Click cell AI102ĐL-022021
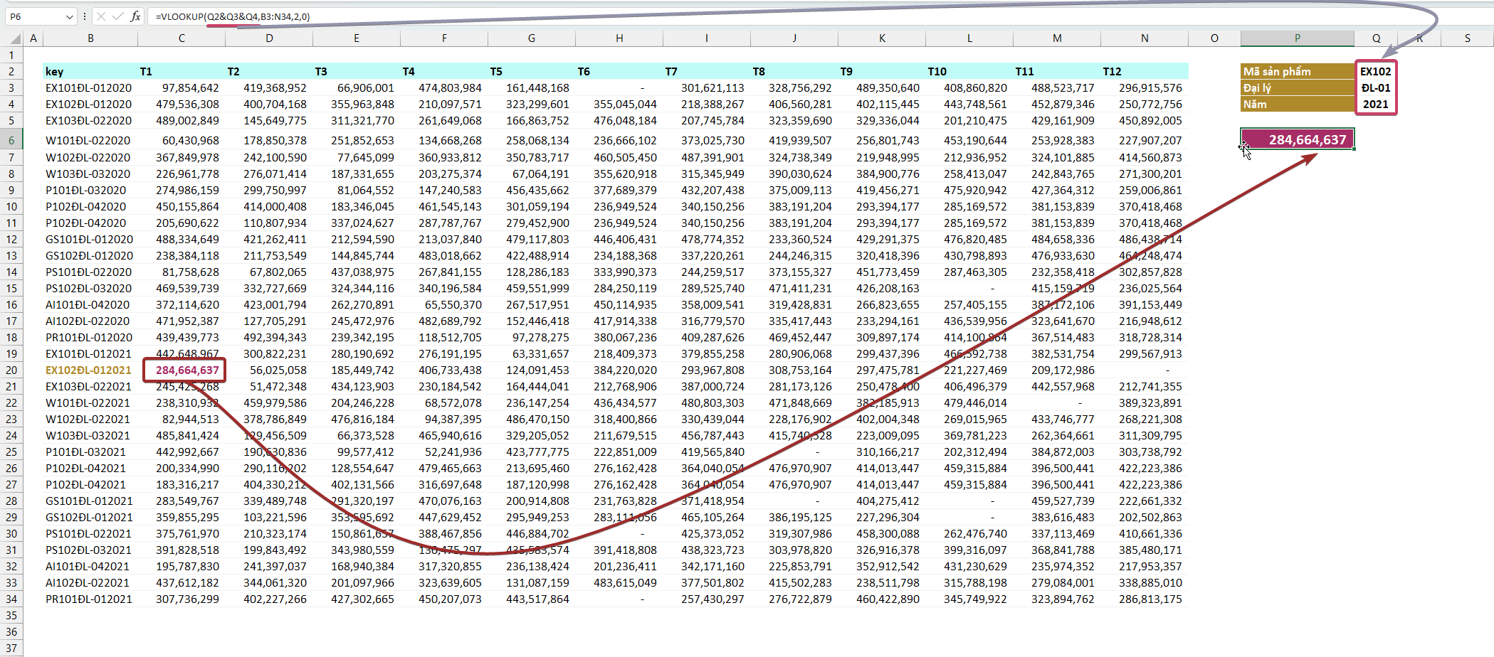1494x657 pixels. (90, 583)
